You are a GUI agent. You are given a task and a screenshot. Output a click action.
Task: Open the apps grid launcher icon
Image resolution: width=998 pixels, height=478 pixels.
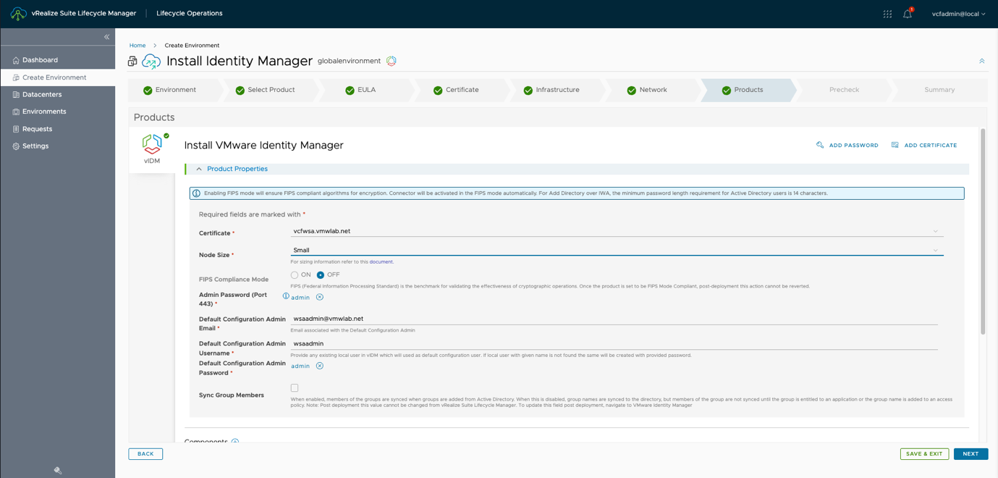pos(887,14)
